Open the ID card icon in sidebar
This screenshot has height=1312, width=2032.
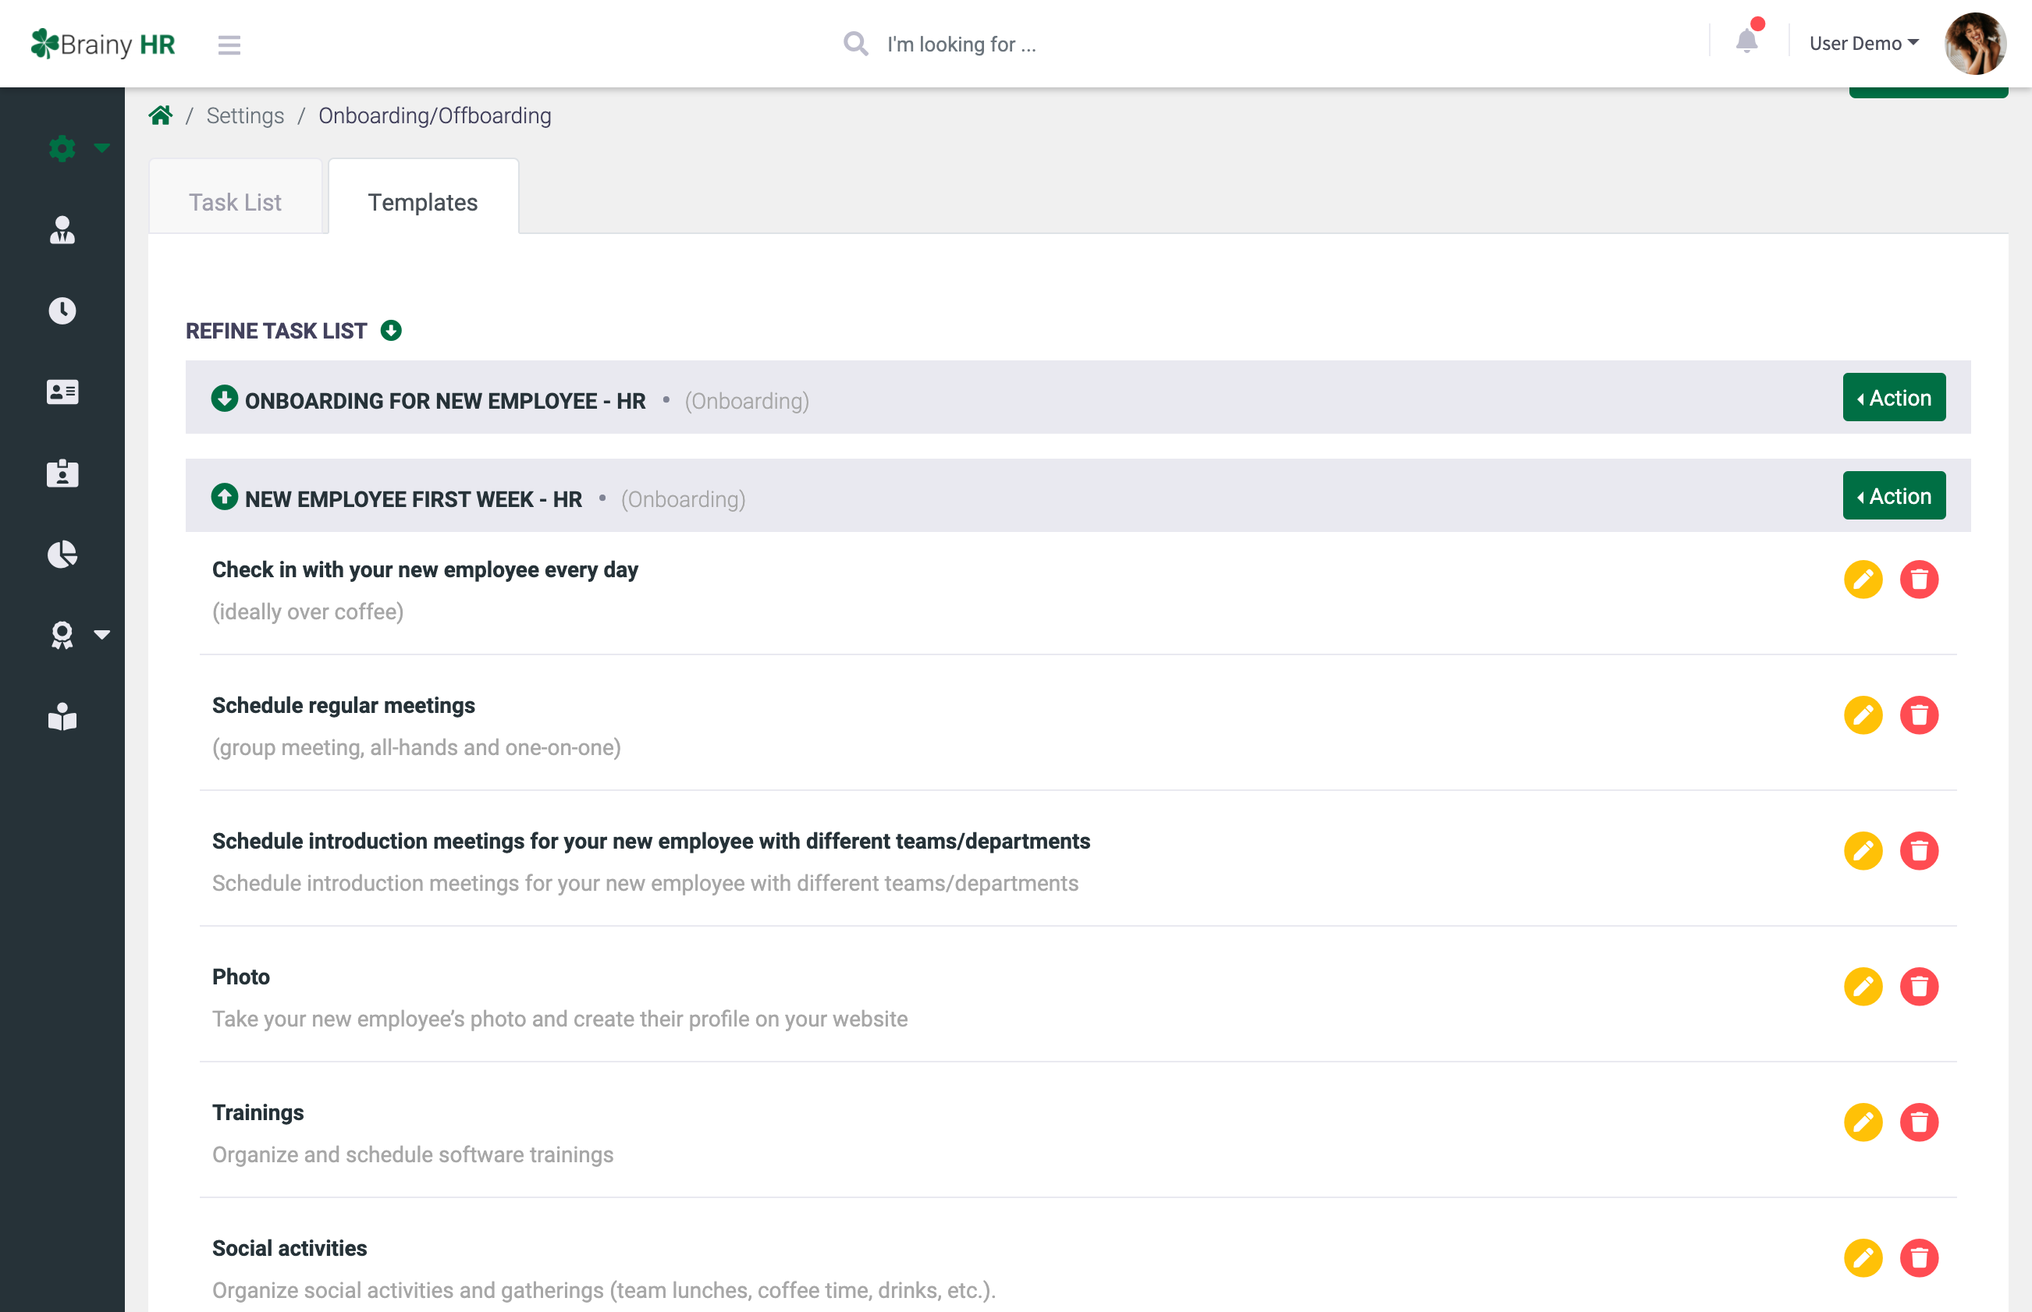point(62,391)
